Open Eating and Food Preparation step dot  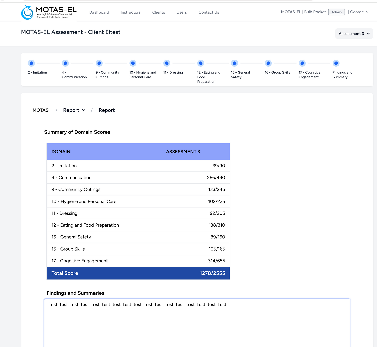201,63
